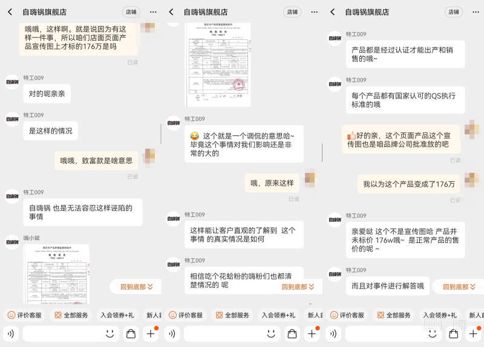The width and height of the screenshot is (484, 347).
Task: Tap back arrow in left screenshot header
Action: pyautogui.click(x=10, y=12)
